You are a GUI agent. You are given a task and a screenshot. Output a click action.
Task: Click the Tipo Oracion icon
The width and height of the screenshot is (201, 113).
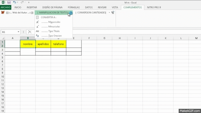coord(37,36)
